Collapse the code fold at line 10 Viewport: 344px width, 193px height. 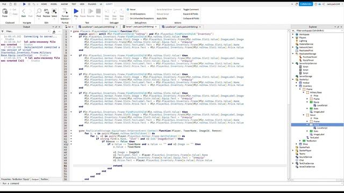(x=71, y=55)
